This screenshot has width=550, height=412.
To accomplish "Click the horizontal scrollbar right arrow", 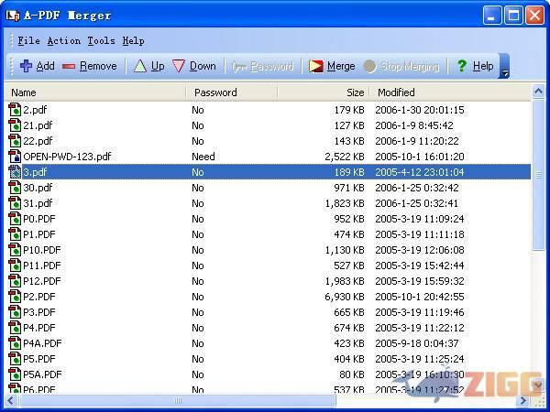I will [523, 400].
